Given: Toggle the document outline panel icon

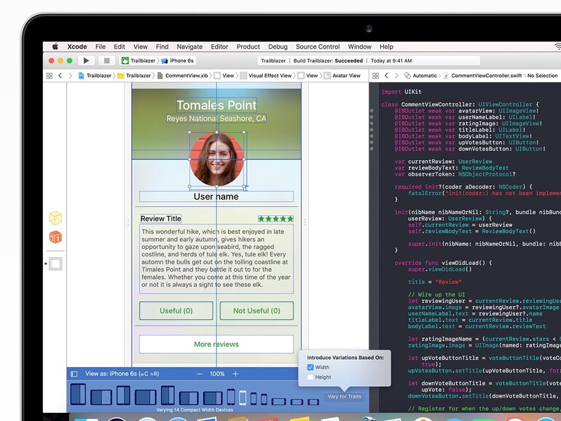Looking at the screenshot, I should [x=74, y=374].
